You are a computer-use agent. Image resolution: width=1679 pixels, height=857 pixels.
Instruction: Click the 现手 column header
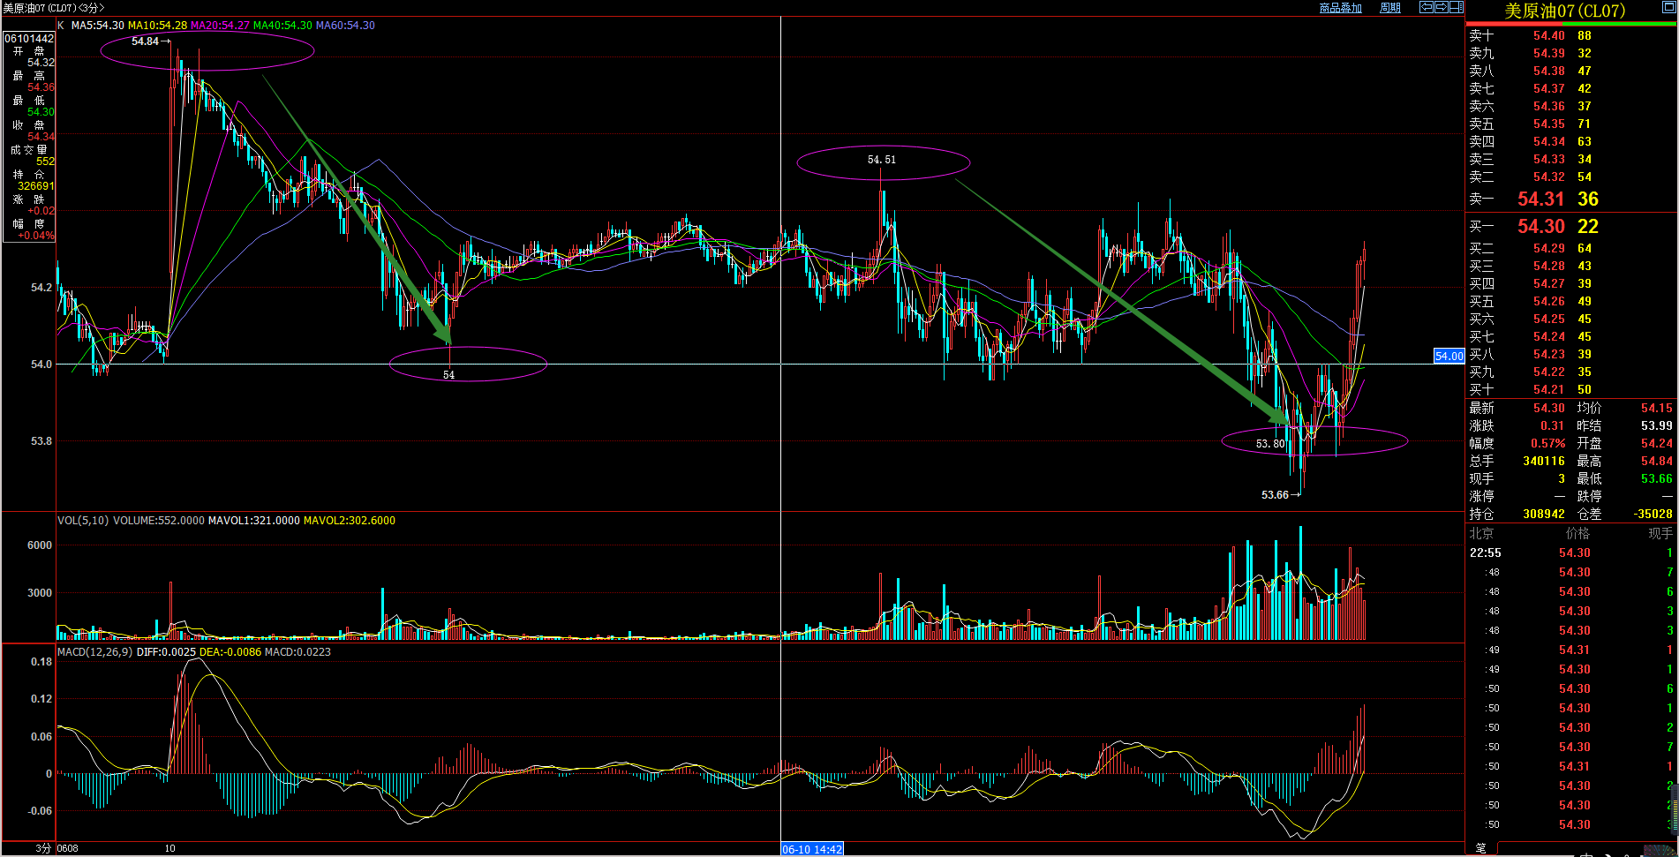[1660, 533]
